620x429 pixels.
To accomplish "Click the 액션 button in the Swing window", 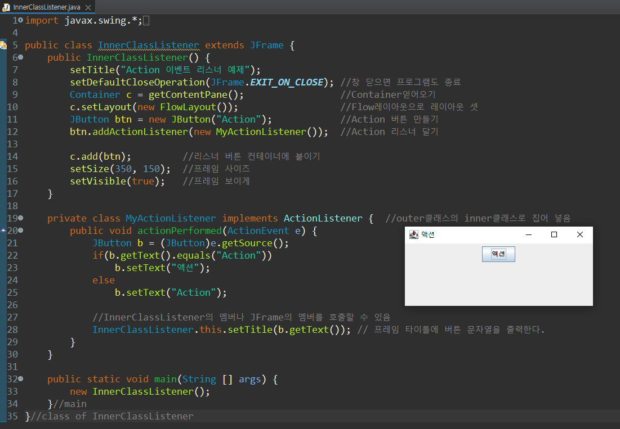I will click(498, 254).
